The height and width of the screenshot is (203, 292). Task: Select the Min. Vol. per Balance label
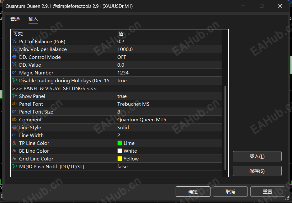43,49
